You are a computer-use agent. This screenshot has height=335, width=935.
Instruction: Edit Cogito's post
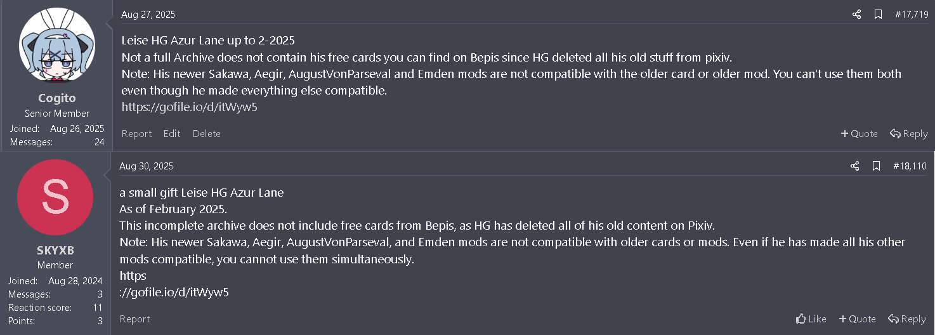click(172, 134)
